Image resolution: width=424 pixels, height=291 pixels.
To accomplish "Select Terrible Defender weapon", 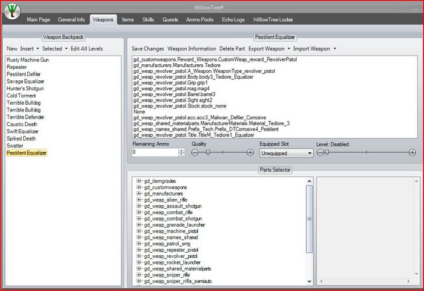I will 25,117.
